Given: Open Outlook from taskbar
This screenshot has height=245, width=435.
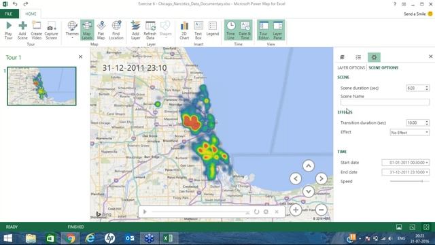Looking at the screenshot, I should [130, 238].
